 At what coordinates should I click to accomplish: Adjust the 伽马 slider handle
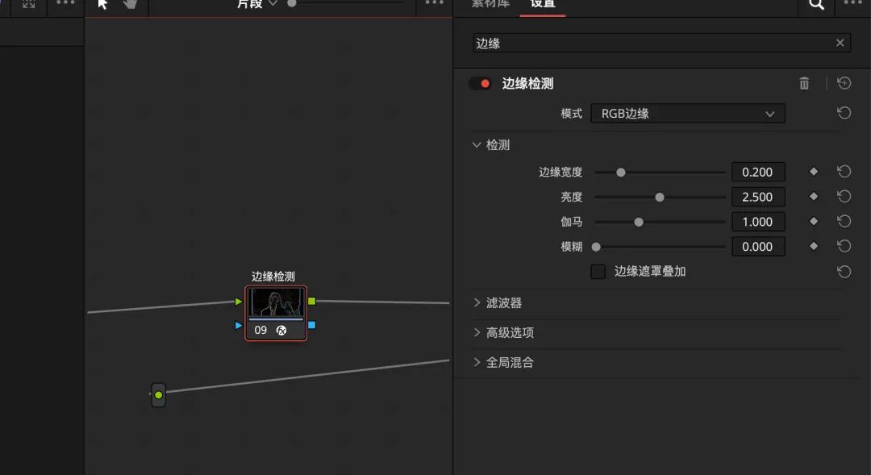[639, 223]
